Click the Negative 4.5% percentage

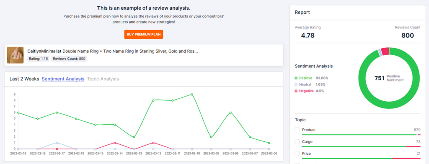tap(320, 91)
